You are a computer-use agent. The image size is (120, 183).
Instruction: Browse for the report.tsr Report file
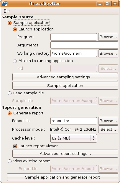[x=108, y=121]
